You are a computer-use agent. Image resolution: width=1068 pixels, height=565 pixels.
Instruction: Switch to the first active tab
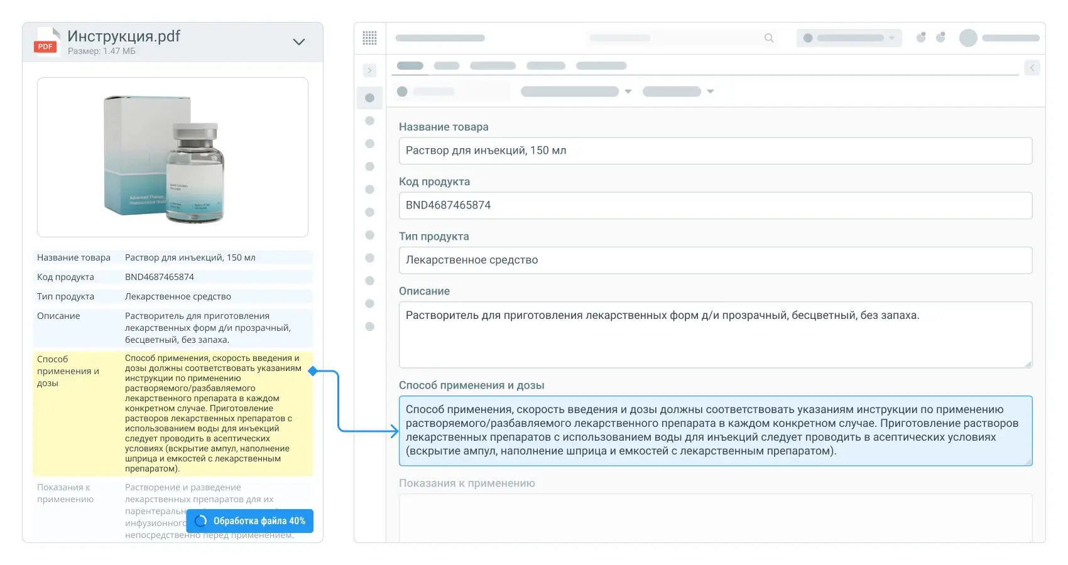click(410, 65)
